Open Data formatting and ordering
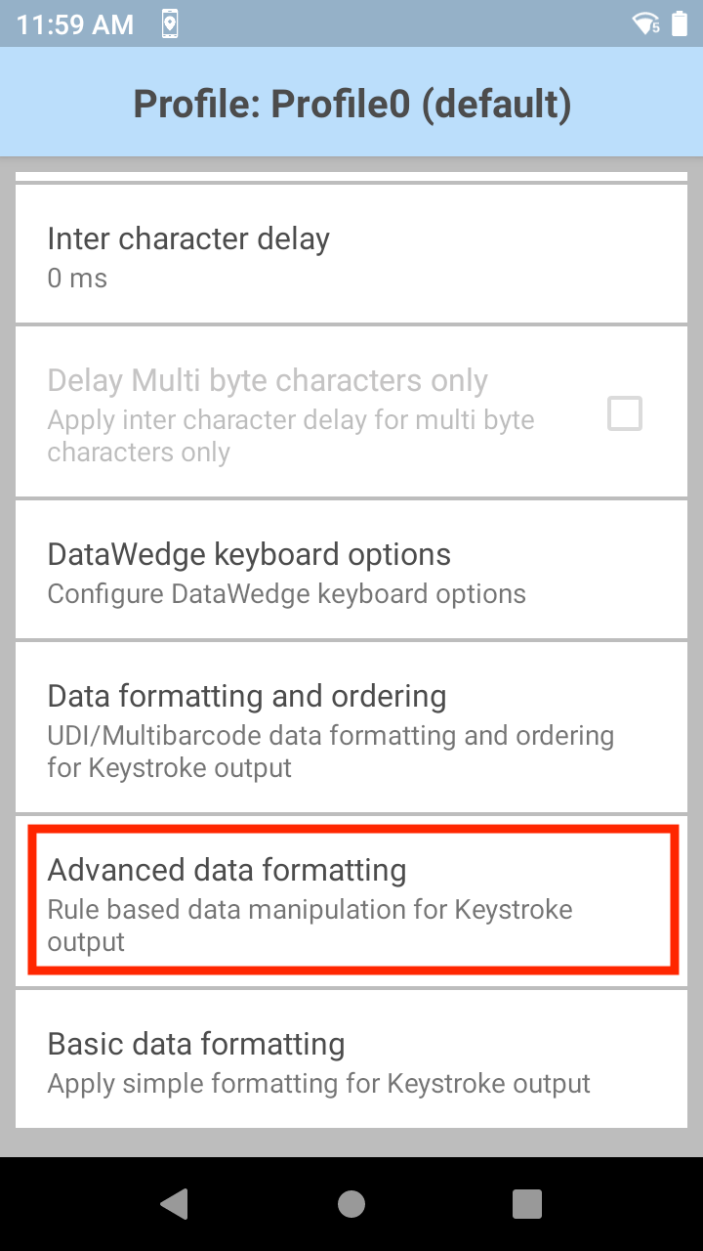The height and width of the screenshot is (1251, 703). [351, 728]
